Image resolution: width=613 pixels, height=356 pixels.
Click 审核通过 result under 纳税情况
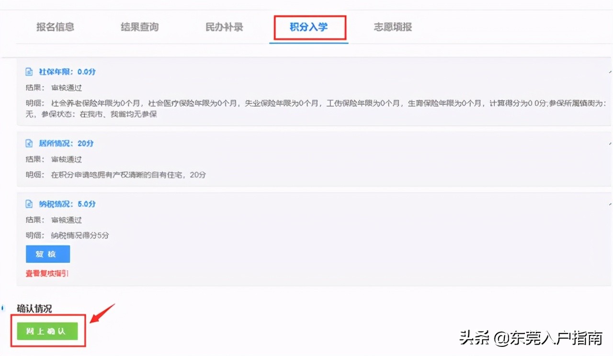point(67,220)
